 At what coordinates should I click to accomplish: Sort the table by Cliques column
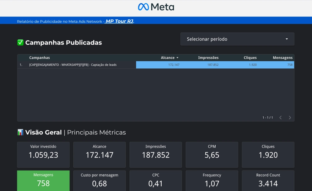pyautogui.click(x=250, y=58)
